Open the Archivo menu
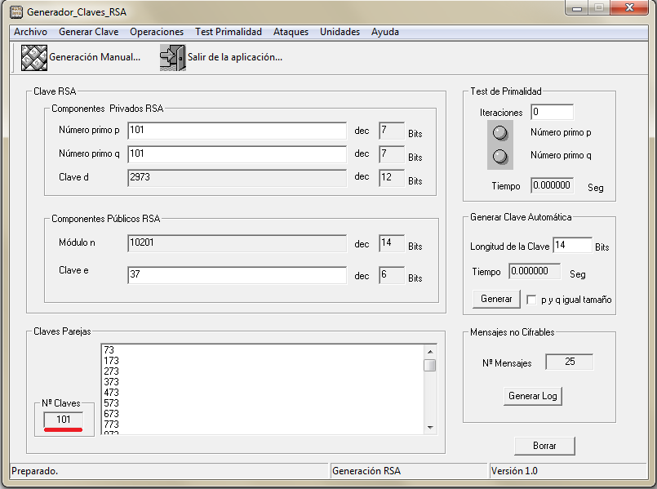Image resolution: width=657 pixels, height=489 pixels. 30,32
